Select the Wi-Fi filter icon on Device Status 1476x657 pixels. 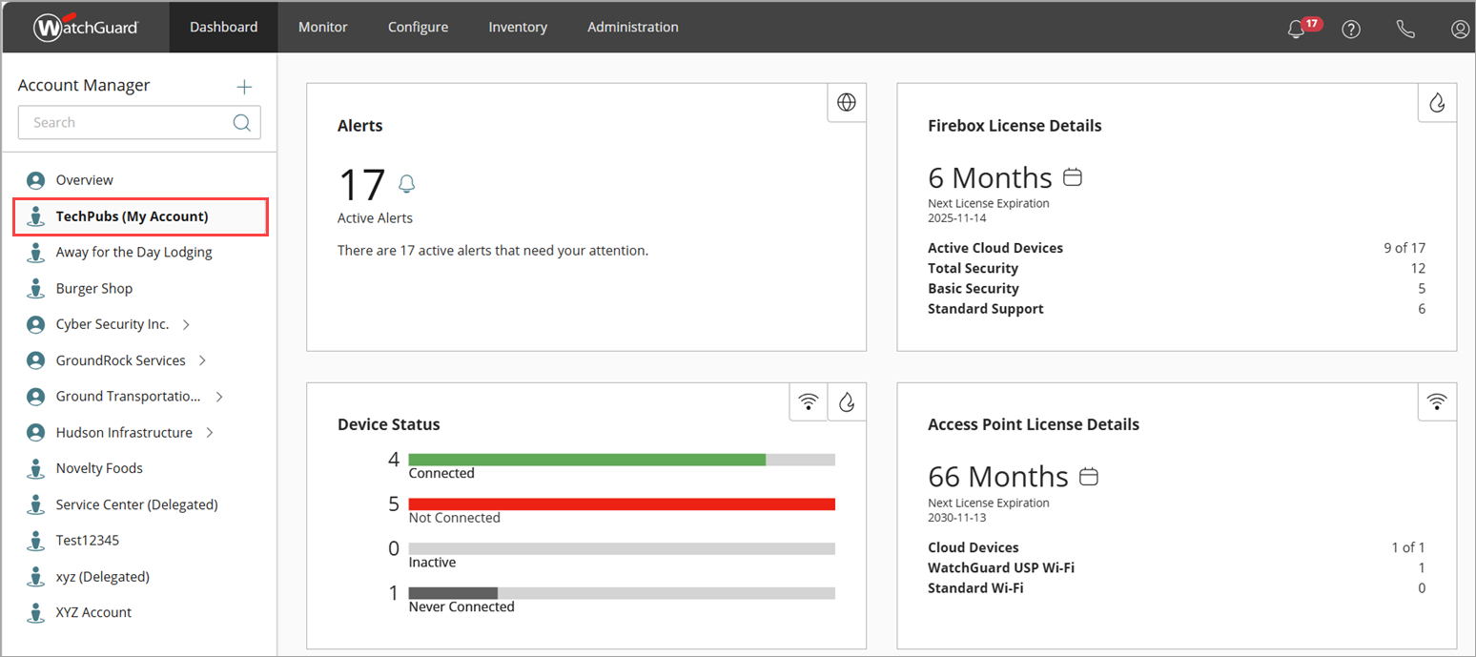pos(808,401)
